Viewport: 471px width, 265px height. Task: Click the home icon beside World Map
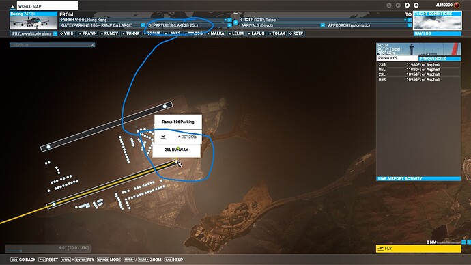[12, 6]
